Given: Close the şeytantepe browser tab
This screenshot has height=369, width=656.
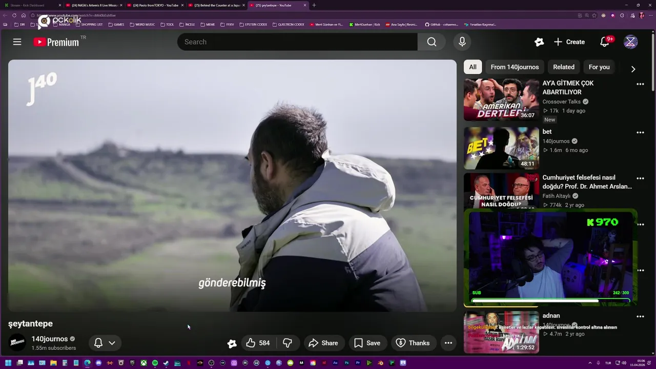Looking at the screenshot, I should 305,5.
